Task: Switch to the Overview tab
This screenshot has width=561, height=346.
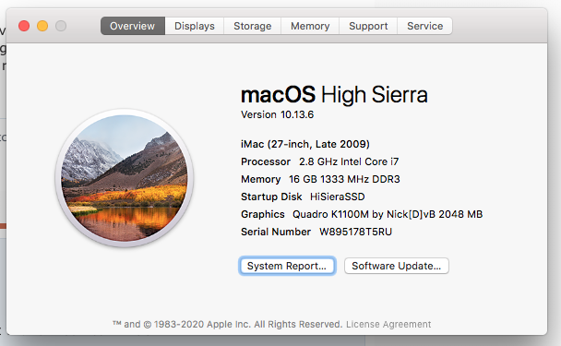Action: tap(133, 26)
